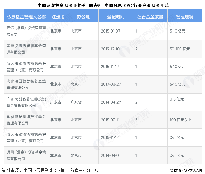The width and height of the screenshot is (205, 174).
Task: Click the fund count cell showing 3
Action: point(136,120)
